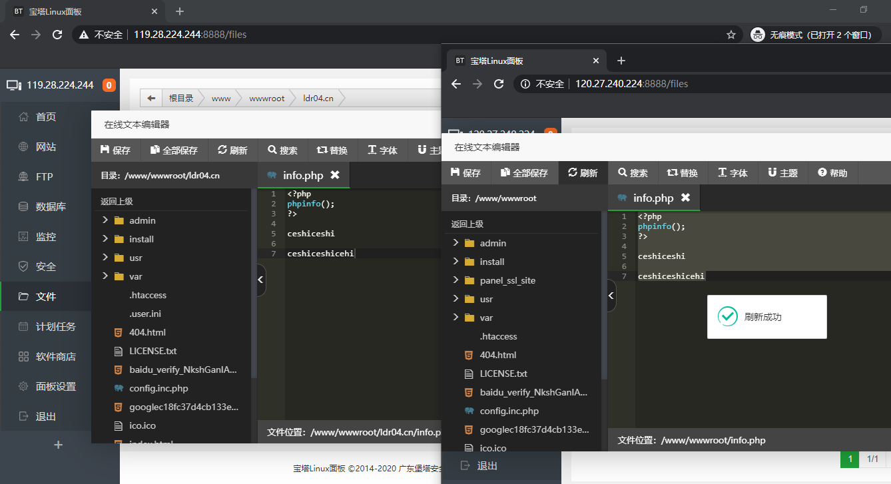Click the back arrow in the file breadcrumb
Image resolution: width=891 pixels, height=484 pixels.
pos(151,99)
